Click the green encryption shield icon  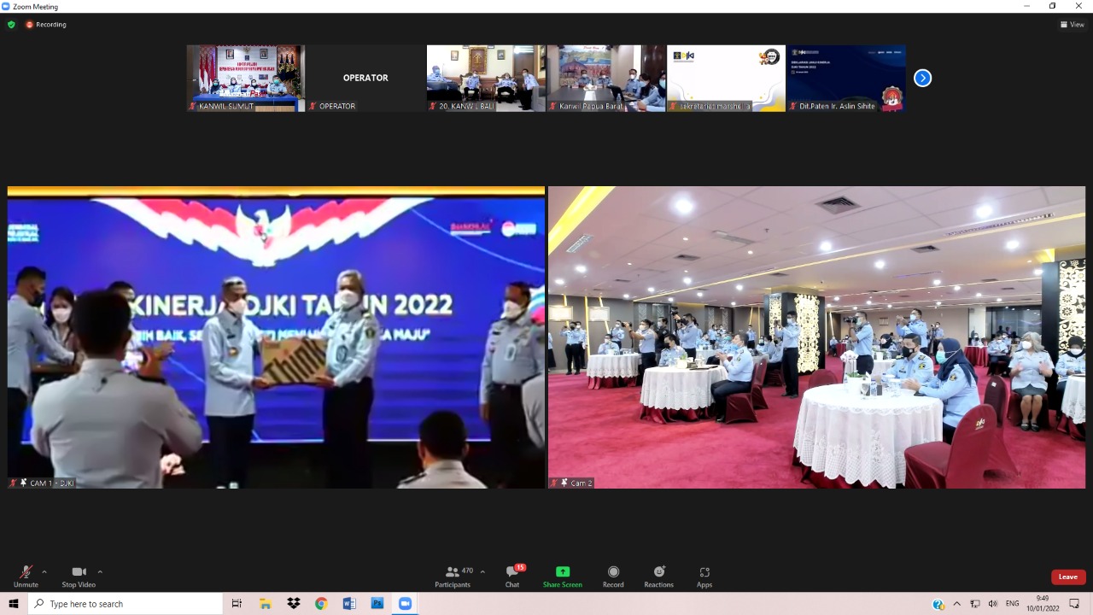11,25
